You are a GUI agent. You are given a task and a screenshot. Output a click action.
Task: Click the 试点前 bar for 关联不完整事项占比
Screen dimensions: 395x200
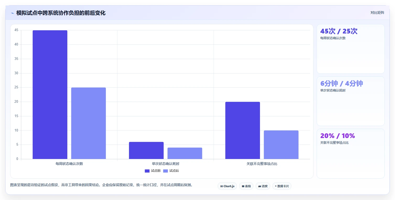[243, 130]
